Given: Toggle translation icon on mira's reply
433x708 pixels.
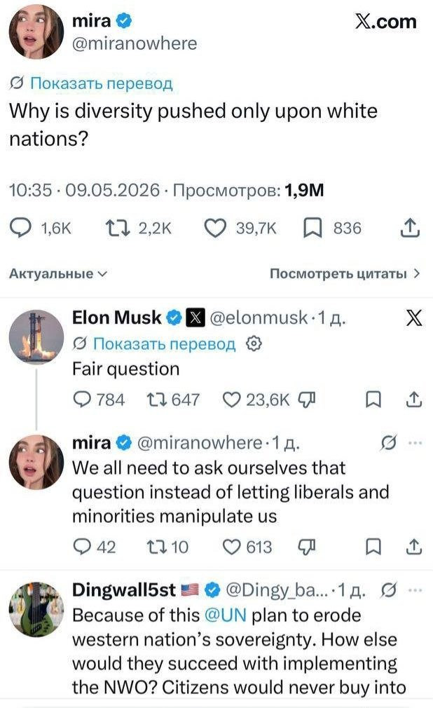Looking at the screenshot, I should 389,443.
